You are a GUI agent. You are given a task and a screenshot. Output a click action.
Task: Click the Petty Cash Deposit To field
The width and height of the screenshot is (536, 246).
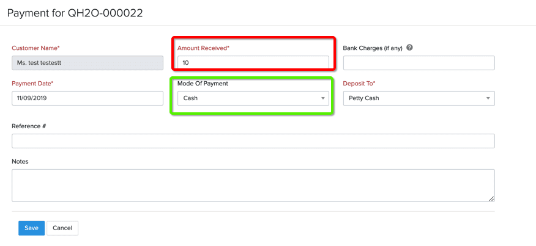(x=419, y=98)
